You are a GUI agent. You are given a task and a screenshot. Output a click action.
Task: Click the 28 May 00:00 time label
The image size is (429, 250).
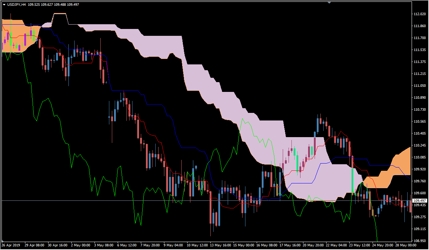click(406, 245)
